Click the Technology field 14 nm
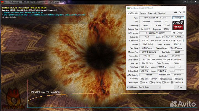 pyautogui.click(x=145, y=25)
